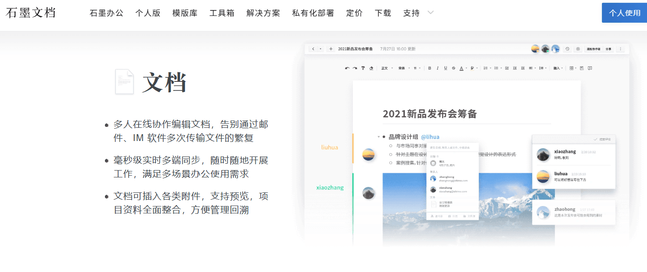Toggle underline formatting (U)
The height and width of the screenshot is (272, 647).
(445, 68)
